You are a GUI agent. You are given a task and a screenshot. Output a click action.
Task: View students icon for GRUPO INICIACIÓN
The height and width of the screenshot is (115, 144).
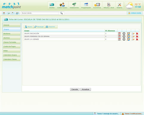coord(128,34)
